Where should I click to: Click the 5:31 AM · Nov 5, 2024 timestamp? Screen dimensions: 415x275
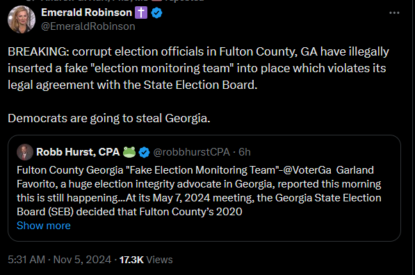pyautogui.click(x=60, y=260)
